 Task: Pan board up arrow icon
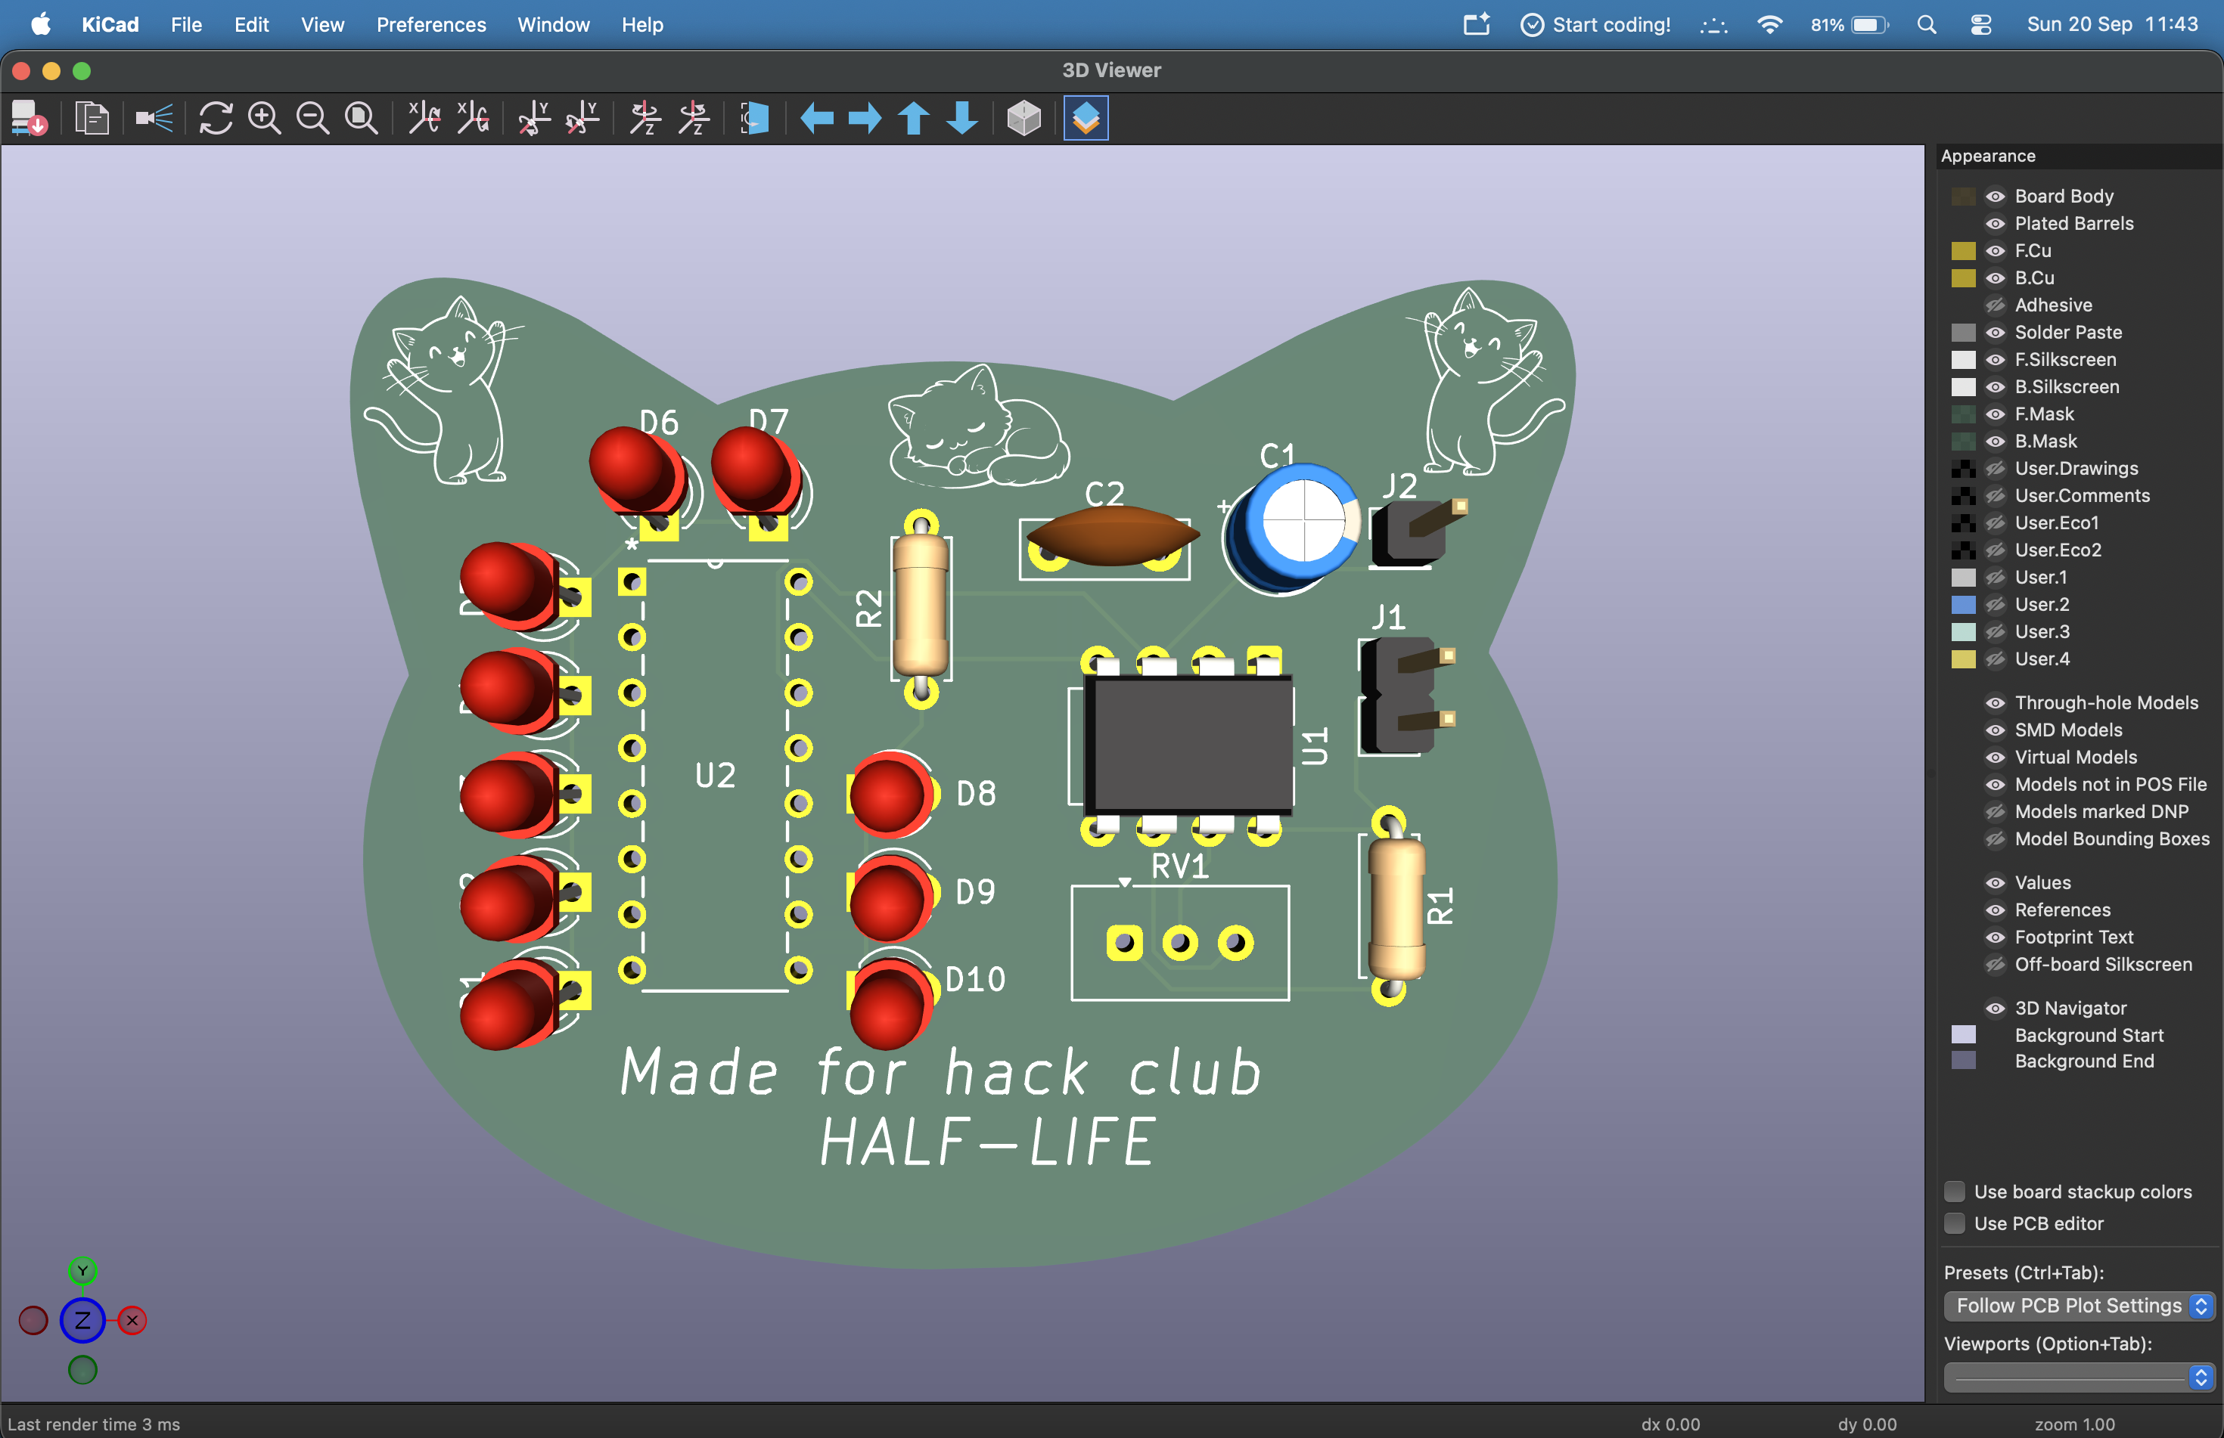pos(914,119)
